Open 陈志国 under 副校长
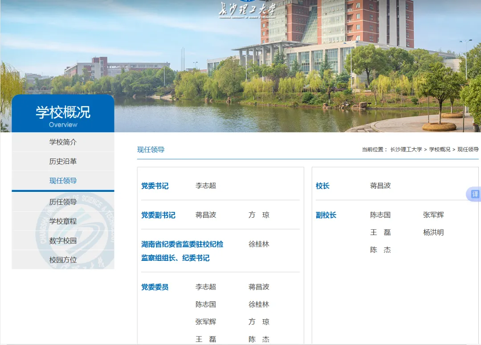The width and height of the screenshot is (481, 345). tap(380, 215)
